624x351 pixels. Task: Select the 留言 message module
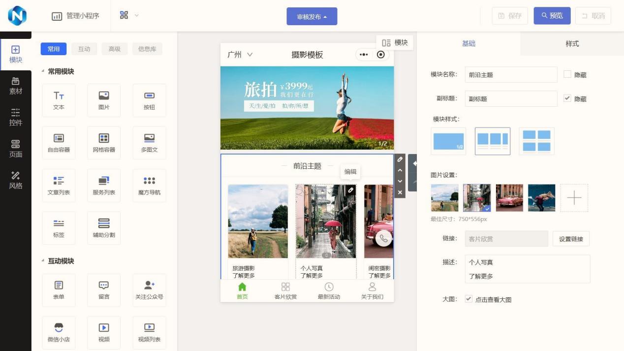[104, 290]
